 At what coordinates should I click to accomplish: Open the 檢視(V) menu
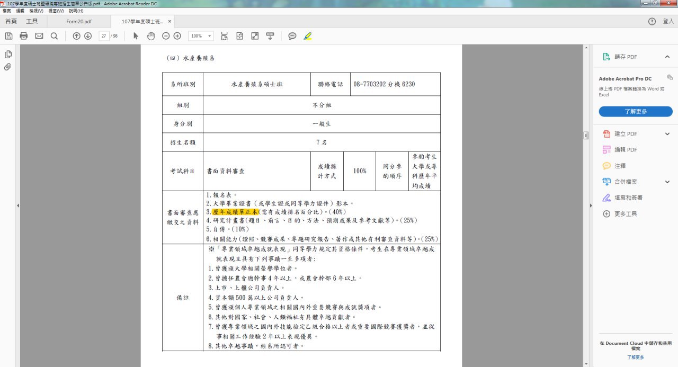[37, 11]
